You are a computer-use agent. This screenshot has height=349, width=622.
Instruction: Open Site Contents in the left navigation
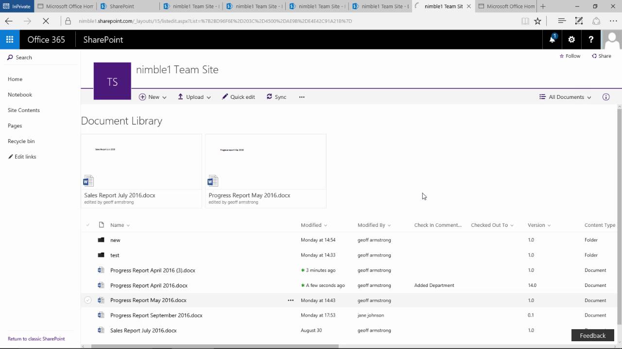click(x=24, y=110)
